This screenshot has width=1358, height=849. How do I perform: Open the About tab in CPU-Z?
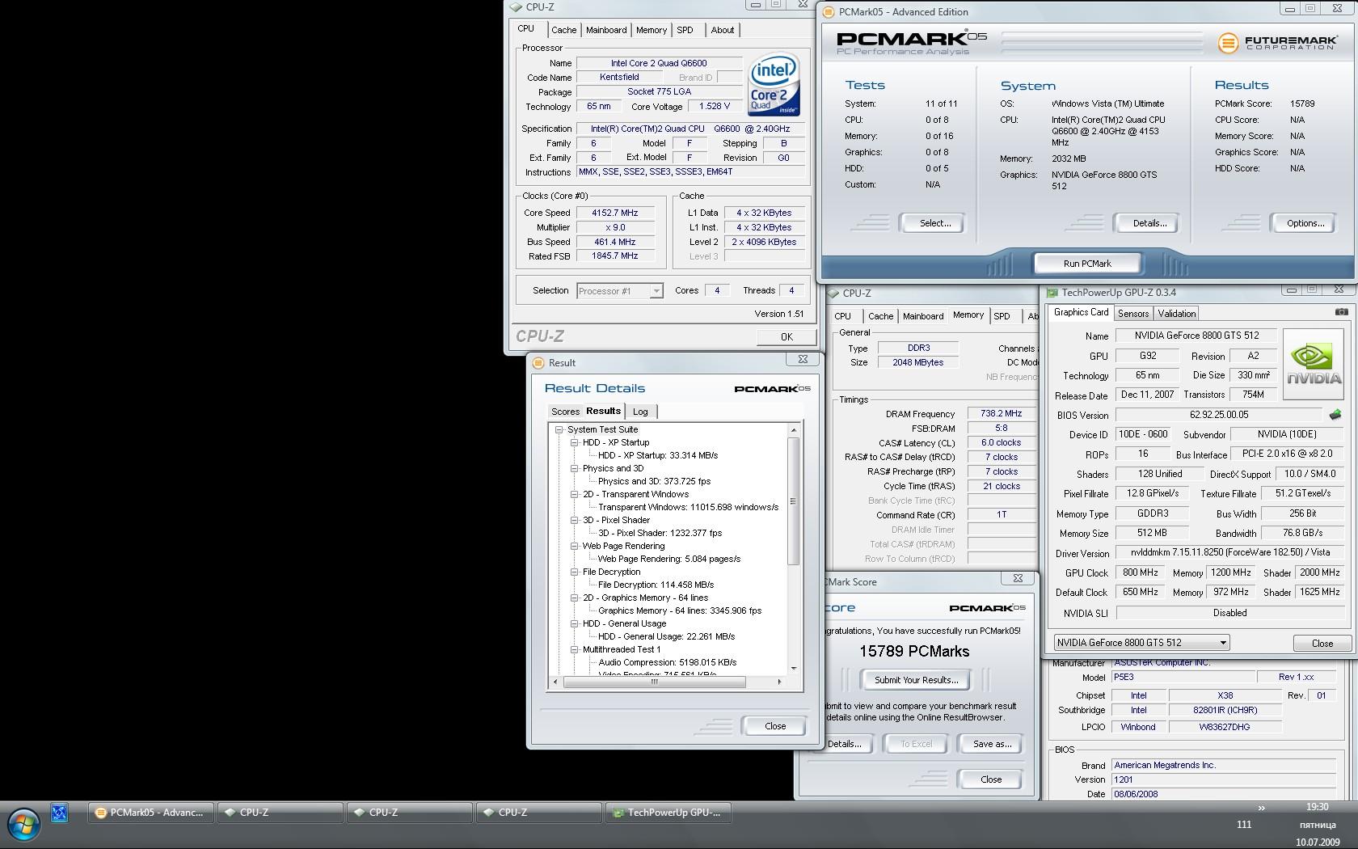pyautogui.click(x=723, y=30)
